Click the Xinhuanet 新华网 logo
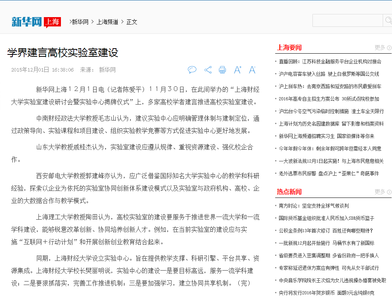 point(26,22)
